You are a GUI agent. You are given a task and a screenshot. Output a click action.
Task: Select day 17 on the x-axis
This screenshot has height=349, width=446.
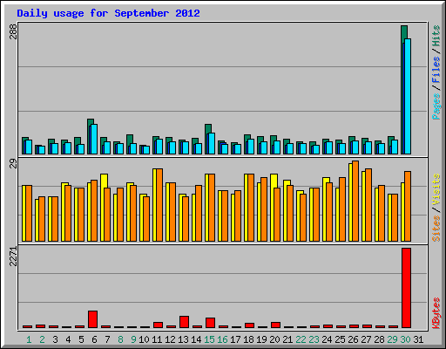click(x=235, y=339)
